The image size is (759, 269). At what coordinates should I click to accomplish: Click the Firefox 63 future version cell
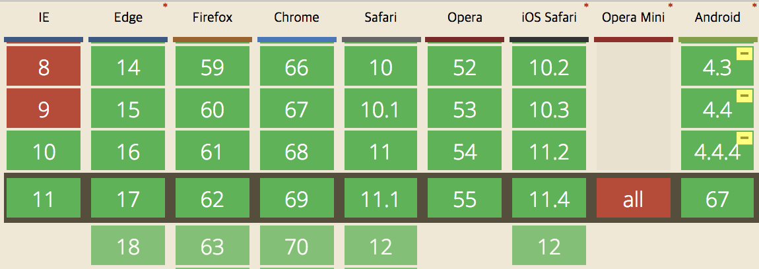point(213,245)
